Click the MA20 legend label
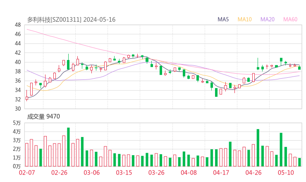The width and height of the screenshot is (306, 182). [x=268, y=19]
